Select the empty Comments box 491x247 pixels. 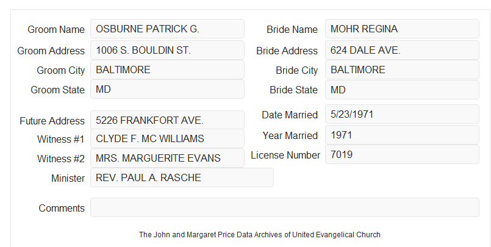[x=285, y=207]
